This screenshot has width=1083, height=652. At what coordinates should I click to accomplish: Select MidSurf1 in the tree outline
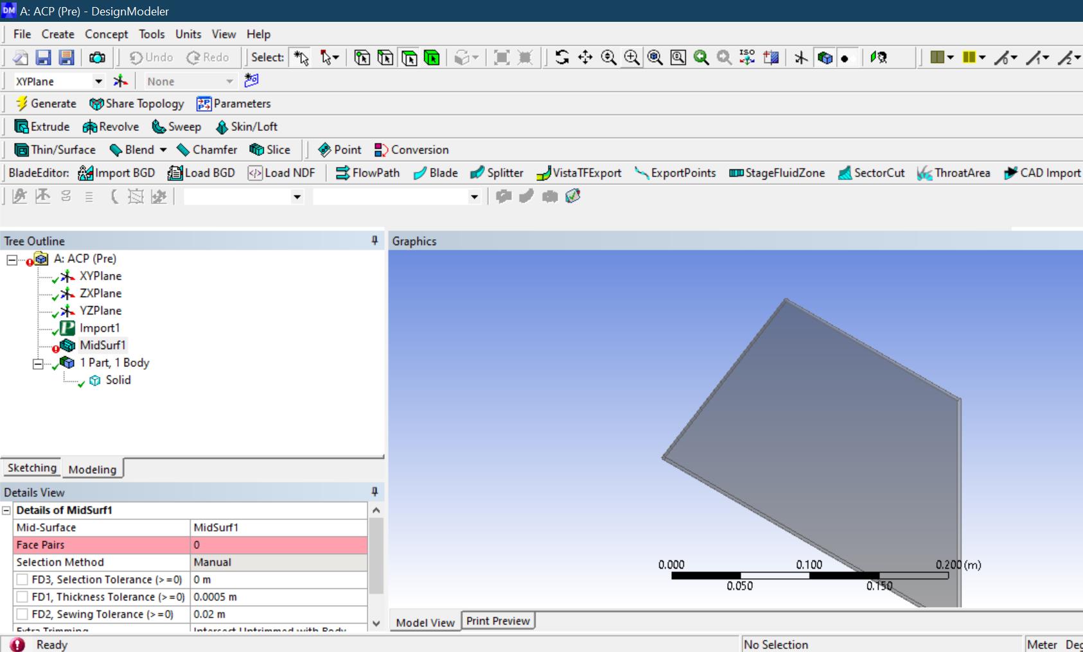tap(102, 345)
